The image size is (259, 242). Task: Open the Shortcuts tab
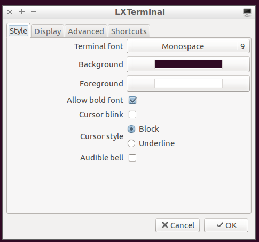(129, 31)
